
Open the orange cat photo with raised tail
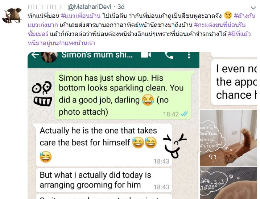229,138
